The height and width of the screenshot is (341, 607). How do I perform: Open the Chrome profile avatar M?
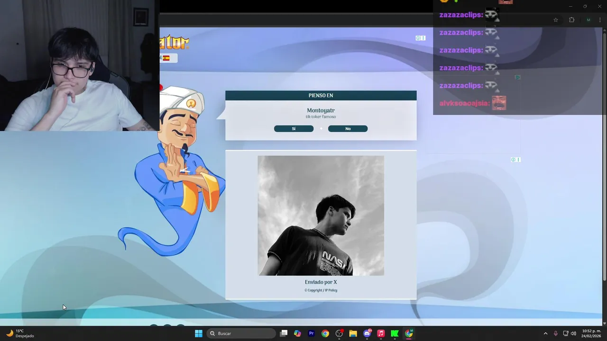coord(589,20)
